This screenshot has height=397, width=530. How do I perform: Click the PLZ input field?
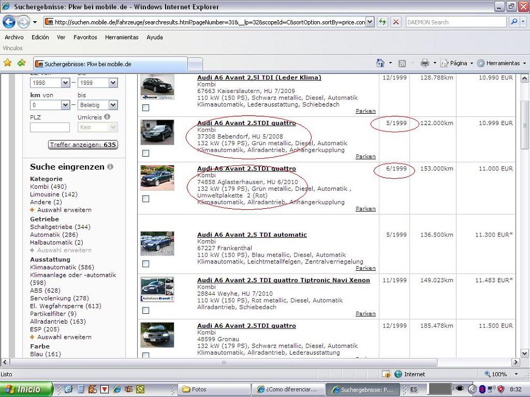point(50,127)
